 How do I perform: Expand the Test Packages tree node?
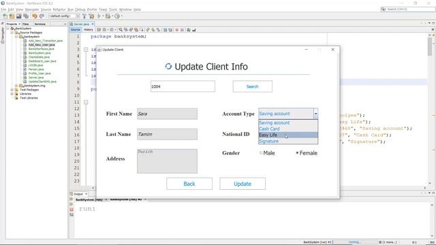tap(12, 90)
